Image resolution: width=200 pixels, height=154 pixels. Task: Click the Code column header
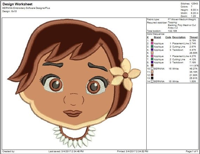click(168, 37)
